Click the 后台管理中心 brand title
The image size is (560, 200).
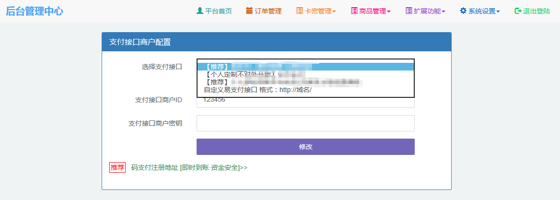(34, 11)
